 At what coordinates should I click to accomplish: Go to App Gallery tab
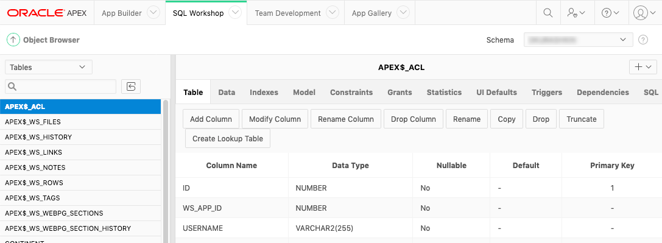tap(371, 13)
